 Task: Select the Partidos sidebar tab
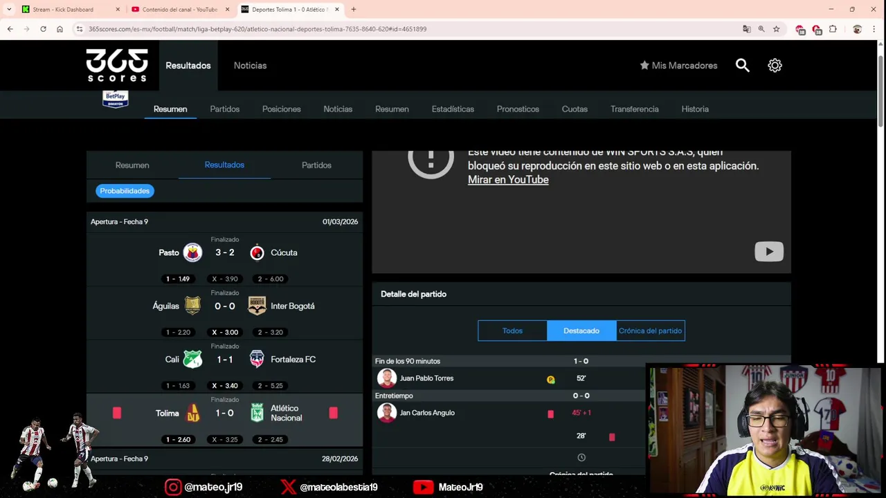click(x=316, y=165)
